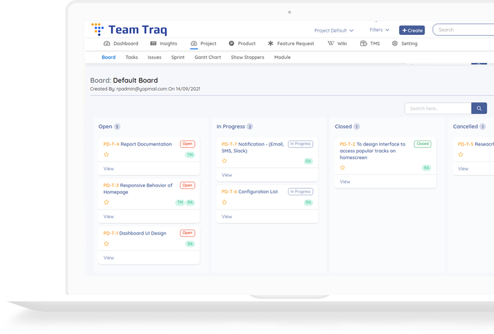The height and width of the screenshot is (334, 494).
Task: Star the PD-T-5 card in Cancelled
Action: (x=461, y=154)
